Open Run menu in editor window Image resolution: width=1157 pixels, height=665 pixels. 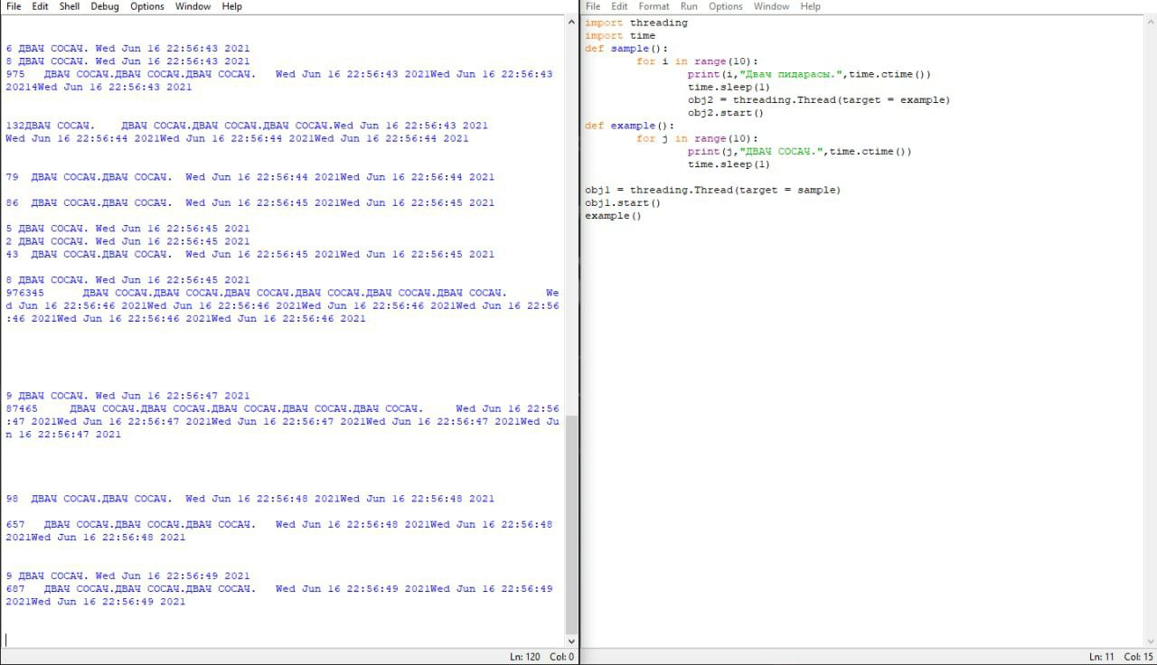click(x=689, y=6)
